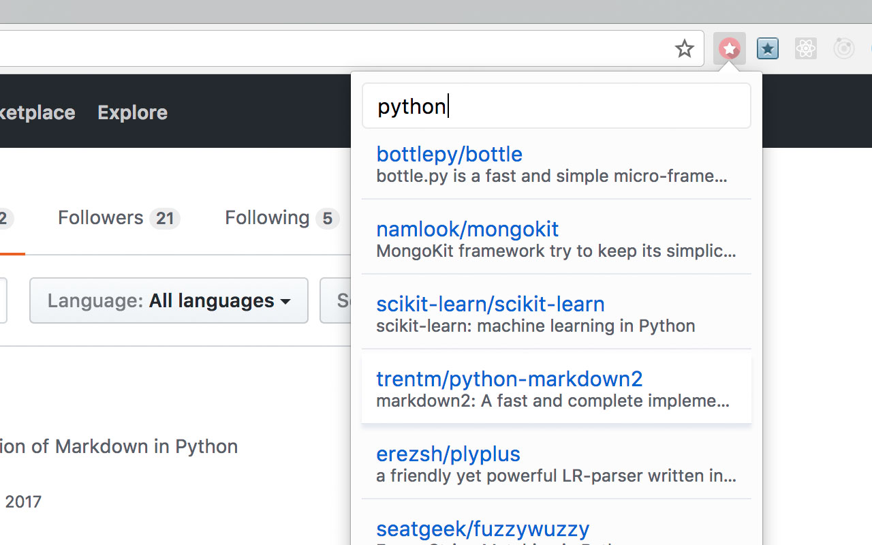
Task: Open the trentm/python-markdown2 repository result
Action: point(510,379)
